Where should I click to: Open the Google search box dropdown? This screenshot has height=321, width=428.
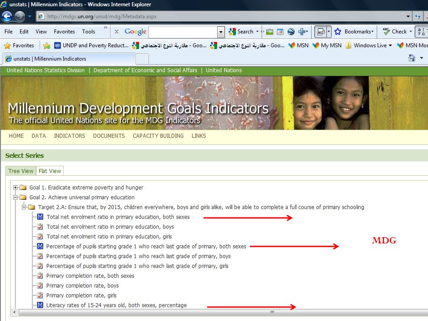point(221,32)
